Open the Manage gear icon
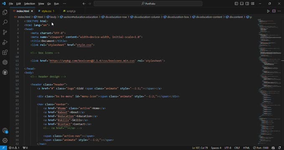284x150 pixels. [5, 140]
